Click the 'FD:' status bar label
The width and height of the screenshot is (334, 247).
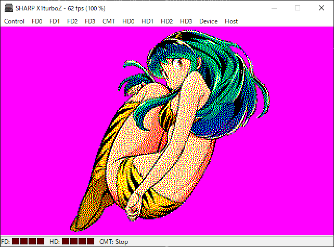point(6,242)
